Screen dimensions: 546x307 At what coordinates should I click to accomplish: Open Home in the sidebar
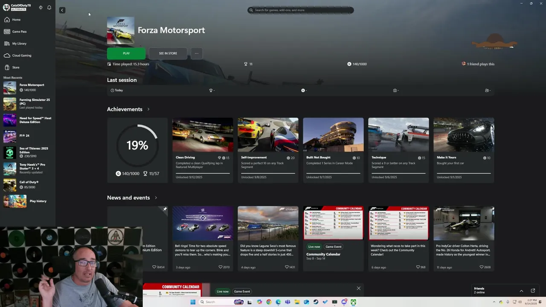pyautogui.click(x=28, y=20)
